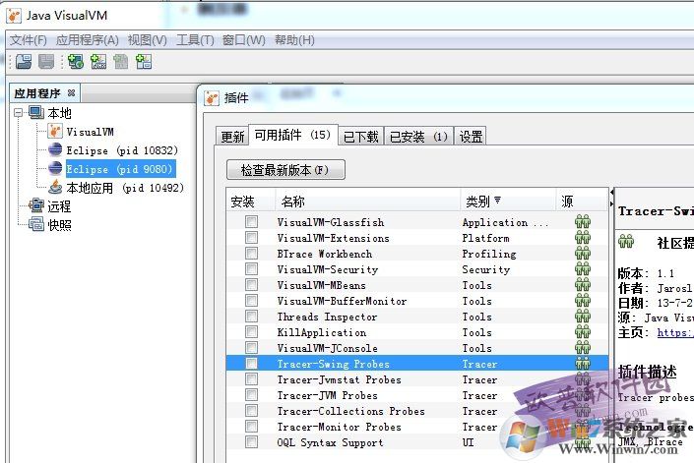Click the remote hosts icon beside 远程
Image resolution: width=694 pixels, height=463 pixels.
tap(36, 205)
